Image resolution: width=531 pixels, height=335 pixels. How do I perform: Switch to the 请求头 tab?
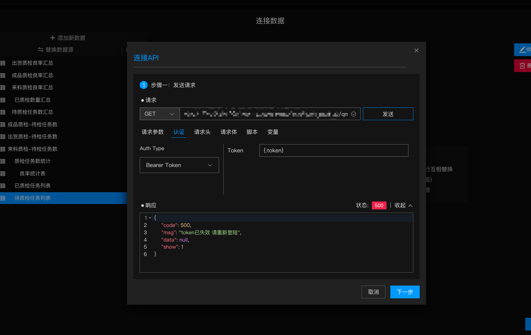202,132
